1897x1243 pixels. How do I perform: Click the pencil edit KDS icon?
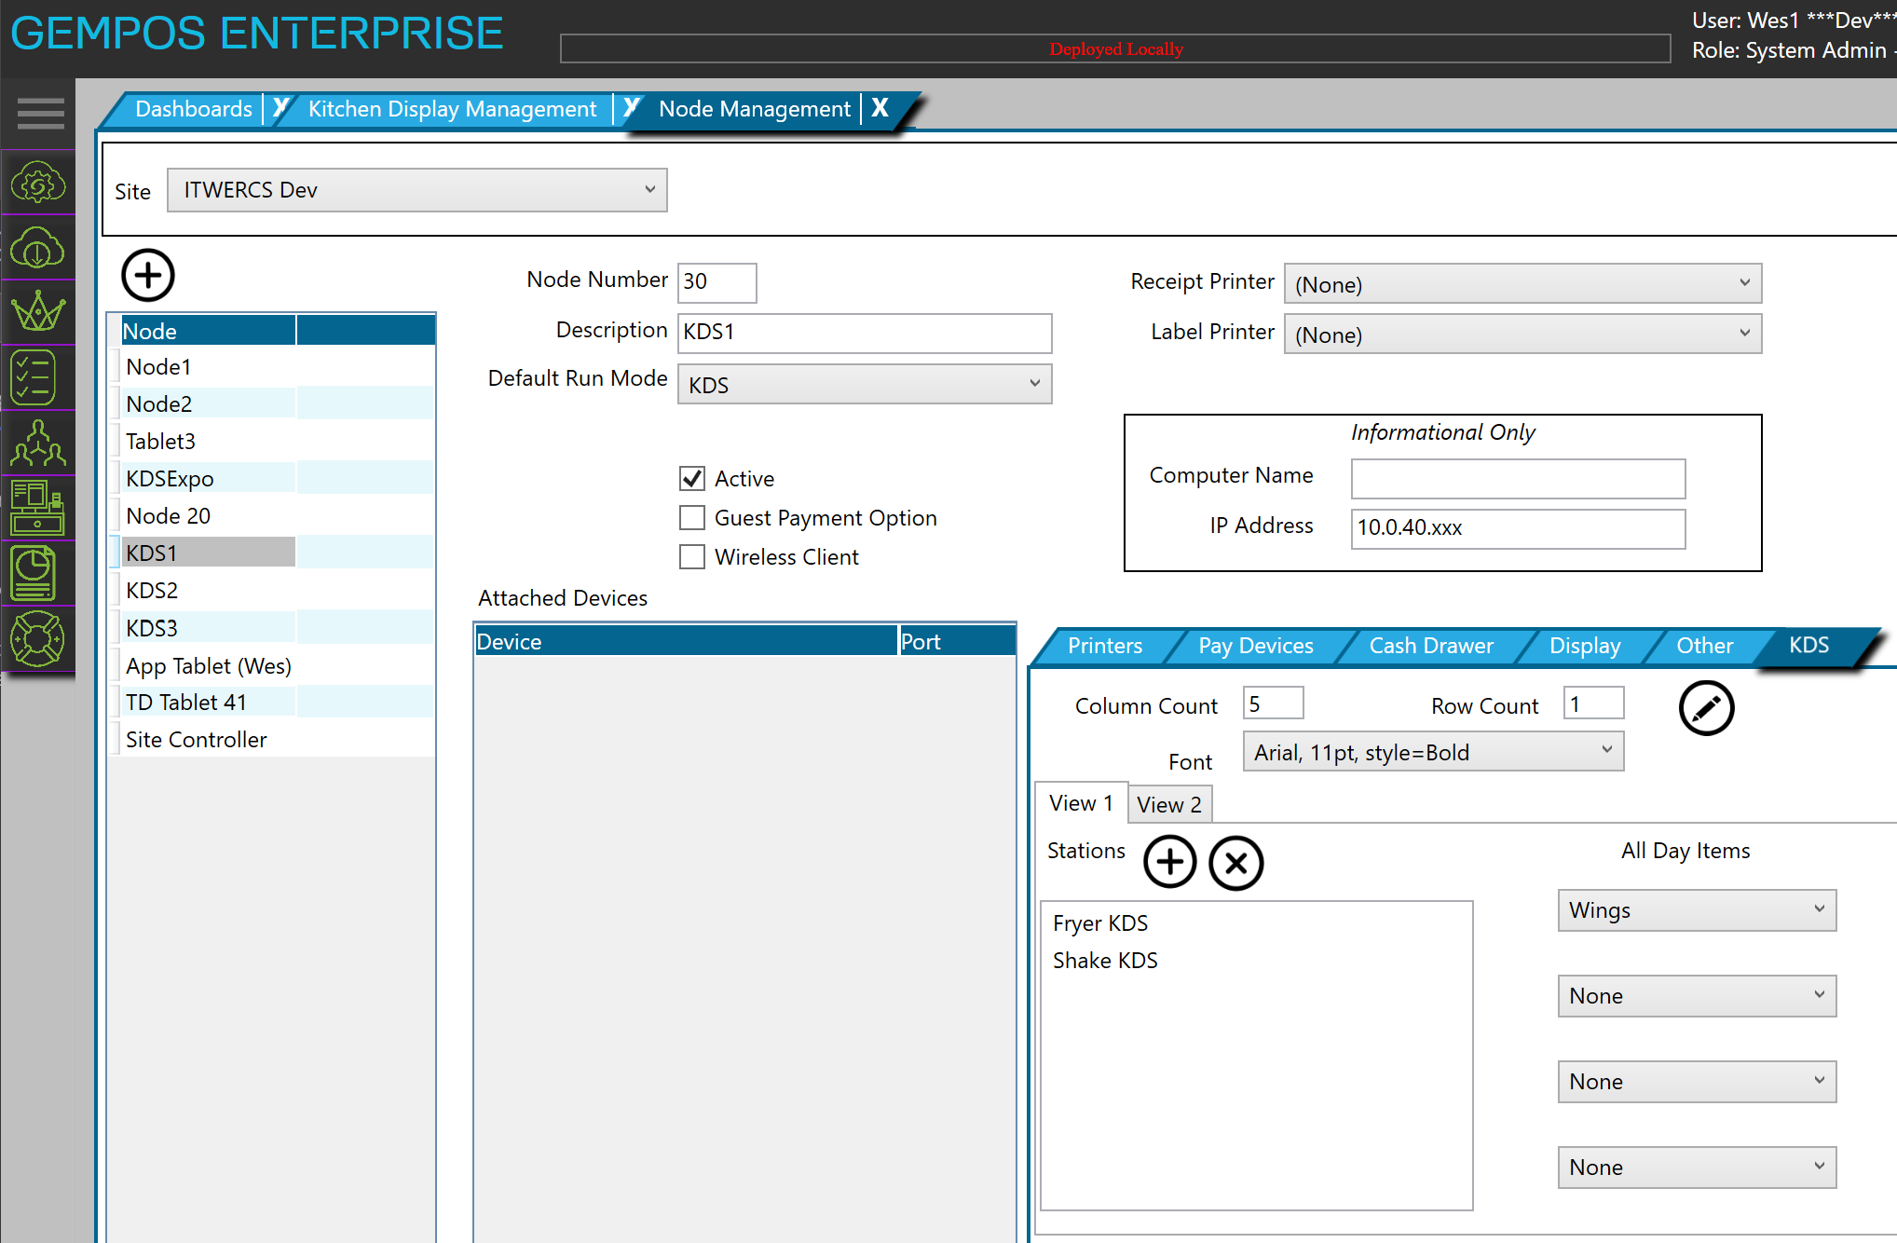(x=1705, y=708)
